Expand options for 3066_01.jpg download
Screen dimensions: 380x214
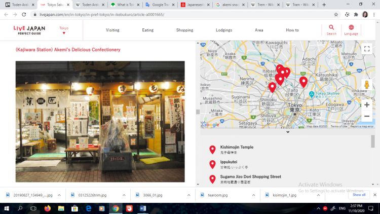click(x=188, y=195)
